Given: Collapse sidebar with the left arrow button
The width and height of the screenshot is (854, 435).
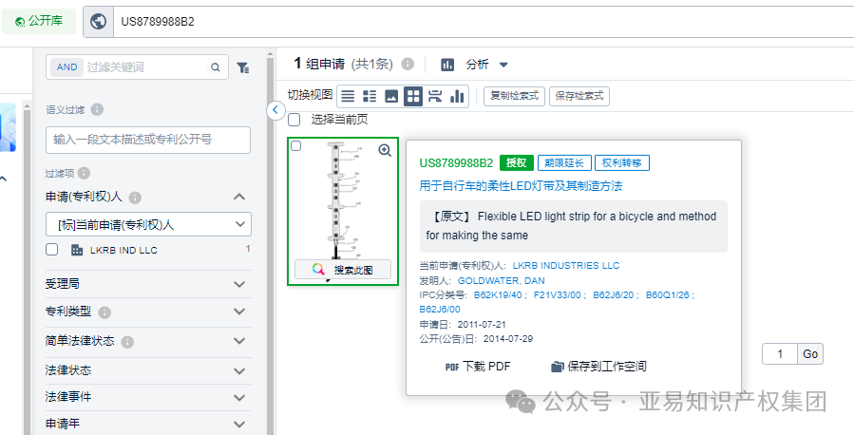Looking at the screenshot, I should (x=275, y=110).
